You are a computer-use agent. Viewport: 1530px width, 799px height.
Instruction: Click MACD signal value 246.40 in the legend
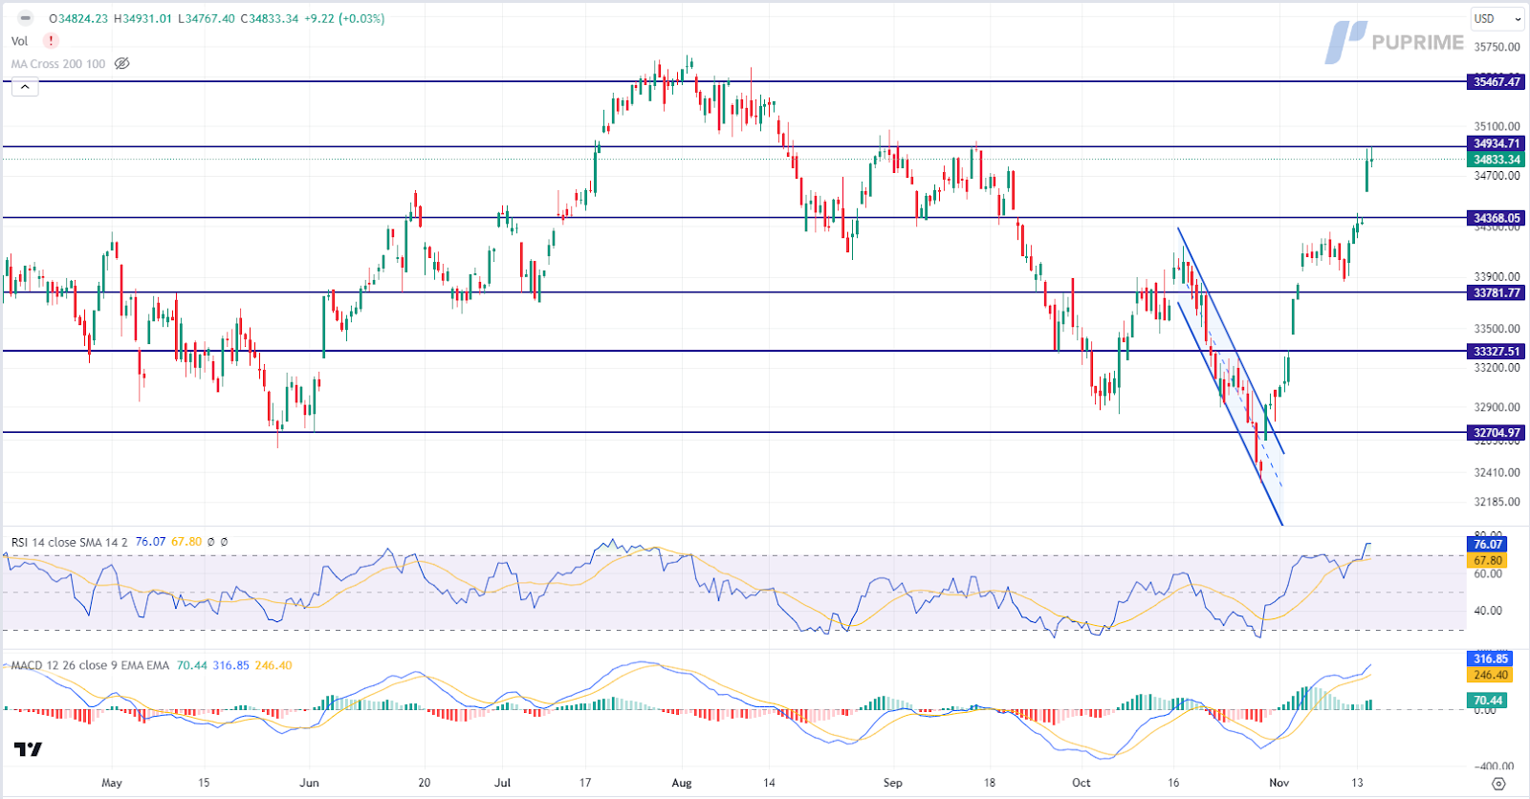click(273, 665)
